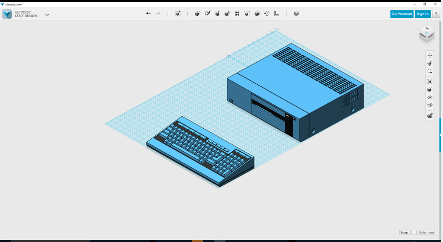
Task: Open the Pattern tool with four squares
Action: 237,14
